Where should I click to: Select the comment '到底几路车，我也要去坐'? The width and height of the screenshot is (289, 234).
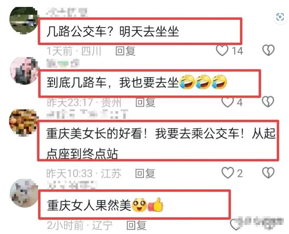(136, 83)
